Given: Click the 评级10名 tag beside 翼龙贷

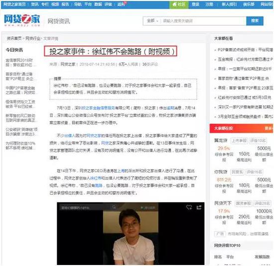Looking at the screenshot, I should (258, 141).
